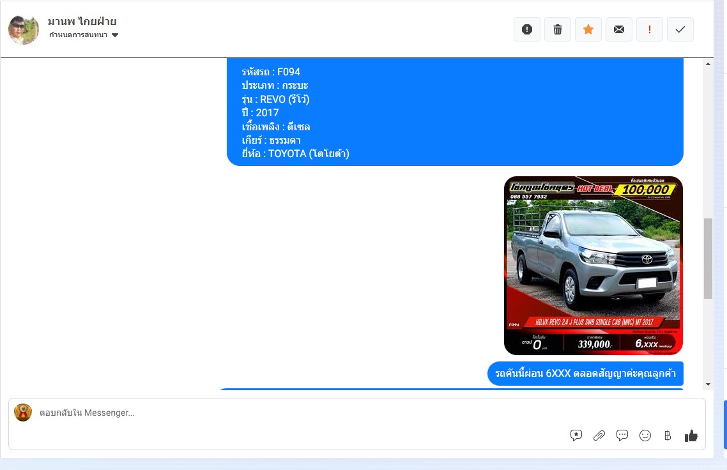The image size is (727, 470).
Task: Click the chat scrollbar up arrow
Action: click(708, 64)
